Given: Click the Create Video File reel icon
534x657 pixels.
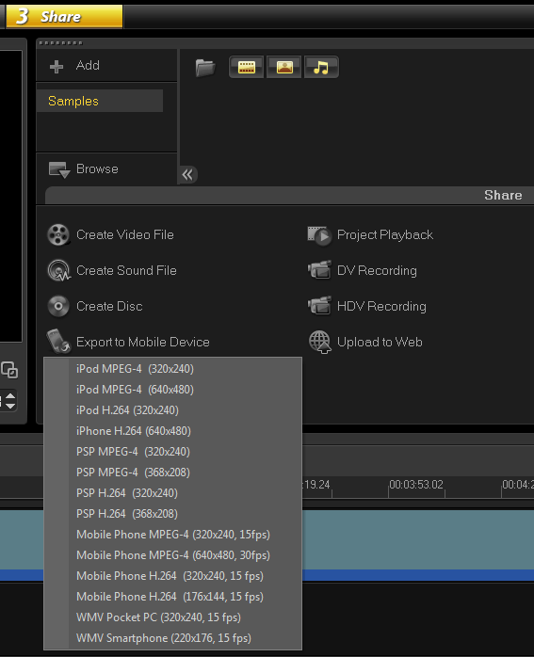Looking at the screenshot, I should click(x=58, y=234).
